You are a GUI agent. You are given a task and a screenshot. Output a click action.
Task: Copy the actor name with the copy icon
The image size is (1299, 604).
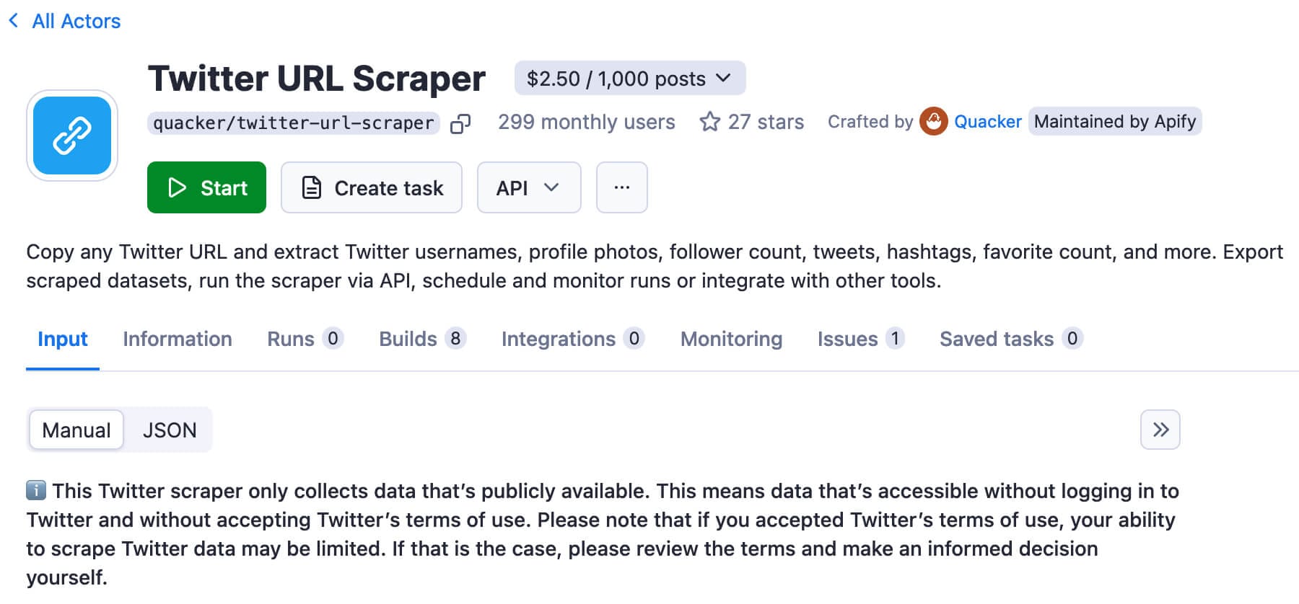(460, 123)
